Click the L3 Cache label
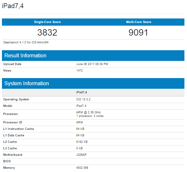 (x=10, y=148)
